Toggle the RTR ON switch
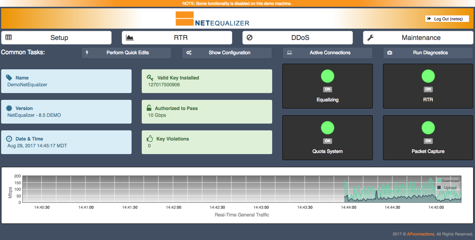Screen dimensions: 475x240 click(x=428, y=89)
